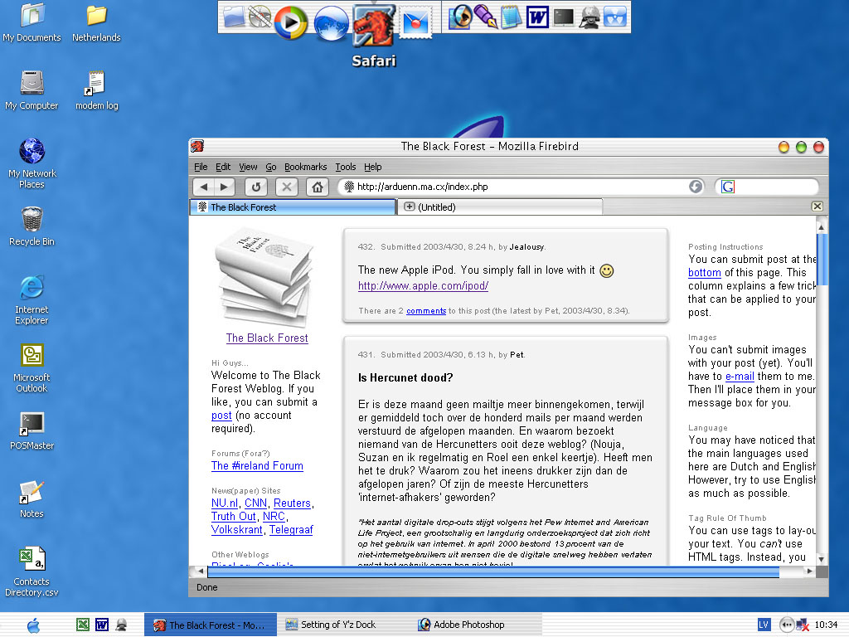Close the current tab with tab-bar X
Image resolution: width=849 pixels, height=637 pixels.
point(817,207)
